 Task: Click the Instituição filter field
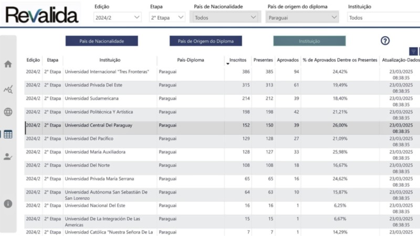pos(384,17)
